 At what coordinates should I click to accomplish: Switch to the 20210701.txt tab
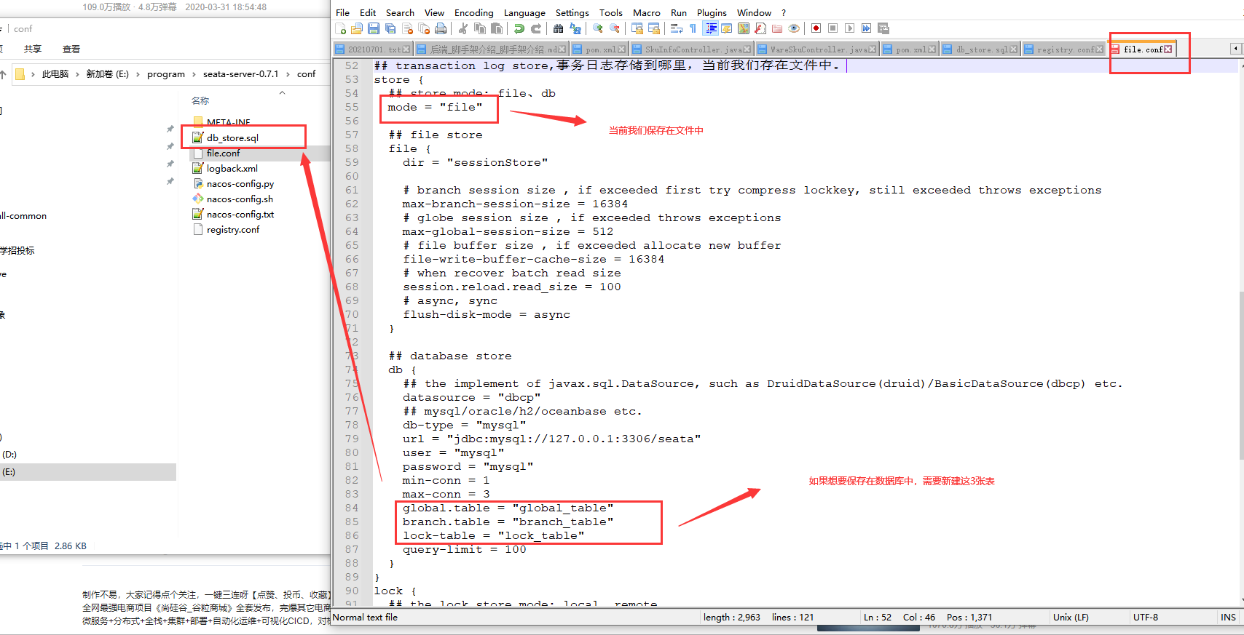pyautogui.click(x=371, y=49)
